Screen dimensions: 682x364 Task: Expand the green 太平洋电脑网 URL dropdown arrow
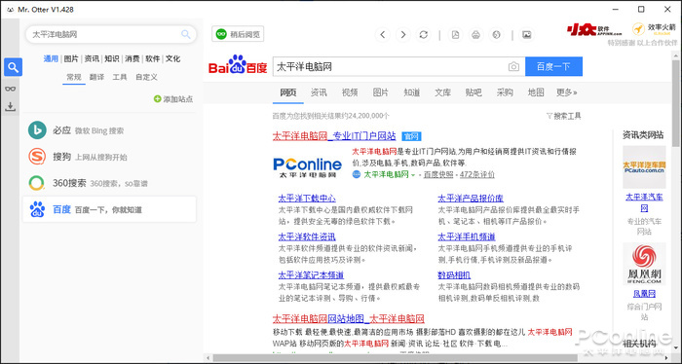pos(413,175)
